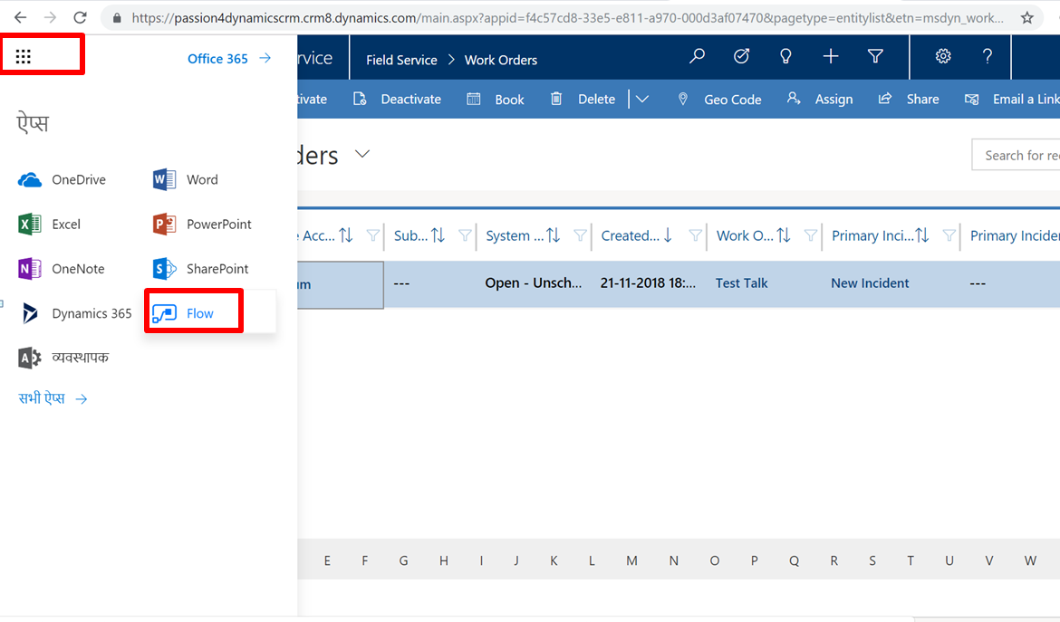Click the Geo Code command
This screenshot has width=1060, height=622.
720,99
